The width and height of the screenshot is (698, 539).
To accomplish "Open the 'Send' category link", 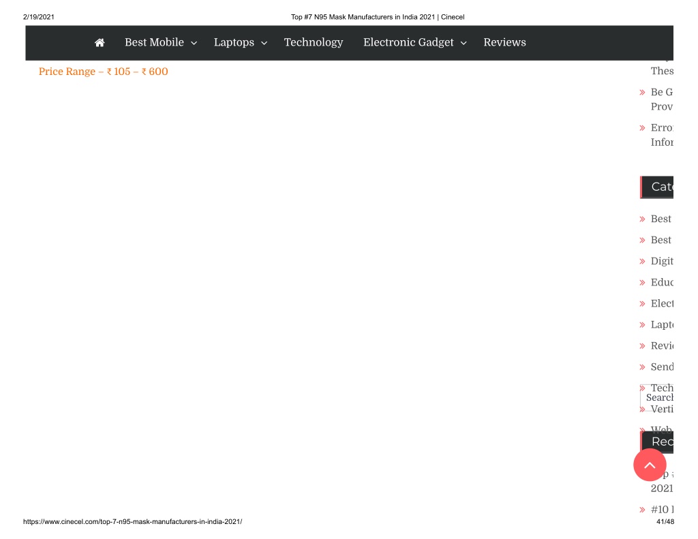I will (662, 367).
